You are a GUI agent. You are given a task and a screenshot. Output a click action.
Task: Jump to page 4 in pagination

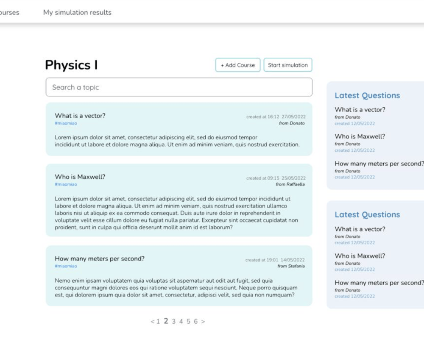(x=181, y=322)
